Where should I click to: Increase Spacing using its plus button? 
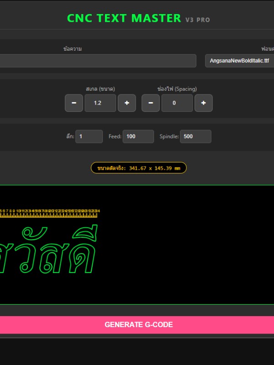coord(203,103)
